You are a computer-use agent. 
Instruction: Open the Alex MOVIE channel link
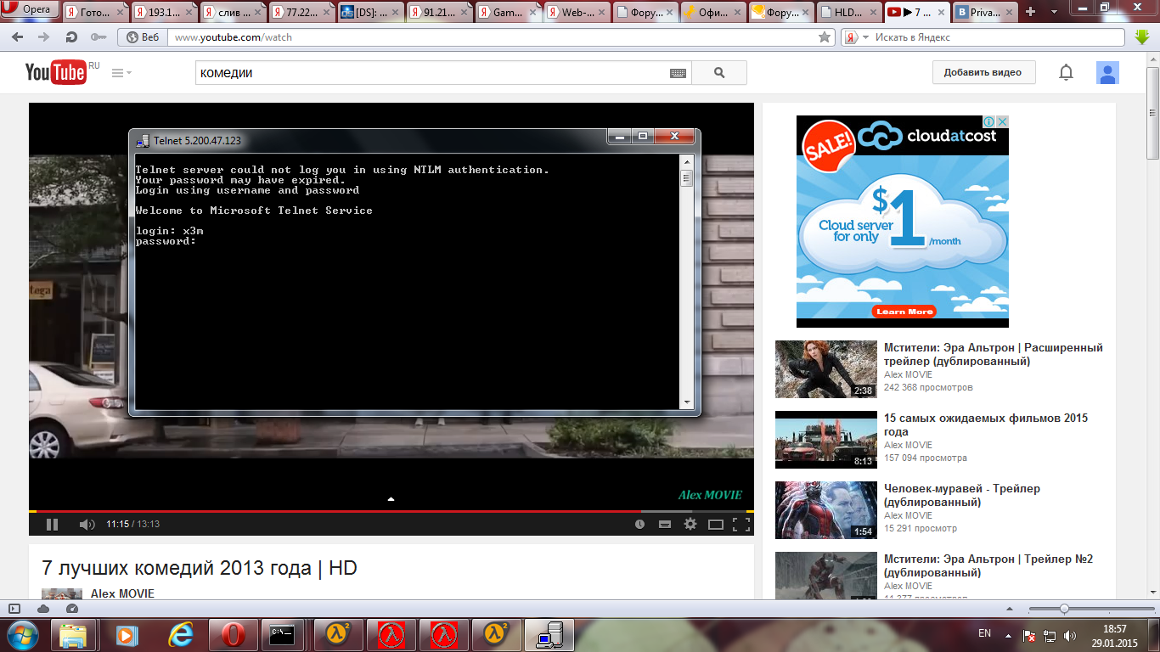(x=122, y=593)
